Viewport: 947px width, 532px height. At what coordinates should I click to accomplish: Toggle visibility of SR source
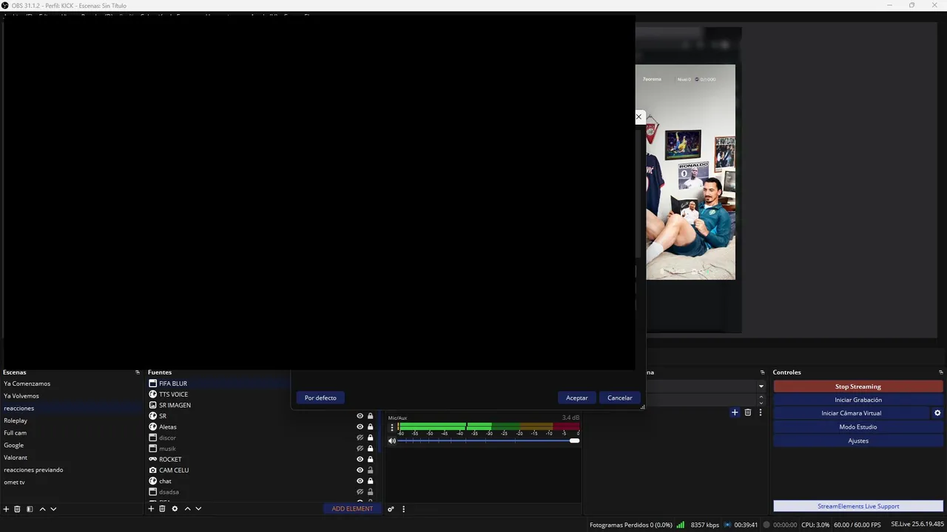tap(360, 416)
